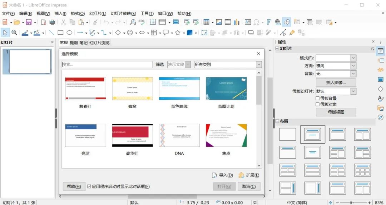Open sidebar Shapes diamond icon

381,89
